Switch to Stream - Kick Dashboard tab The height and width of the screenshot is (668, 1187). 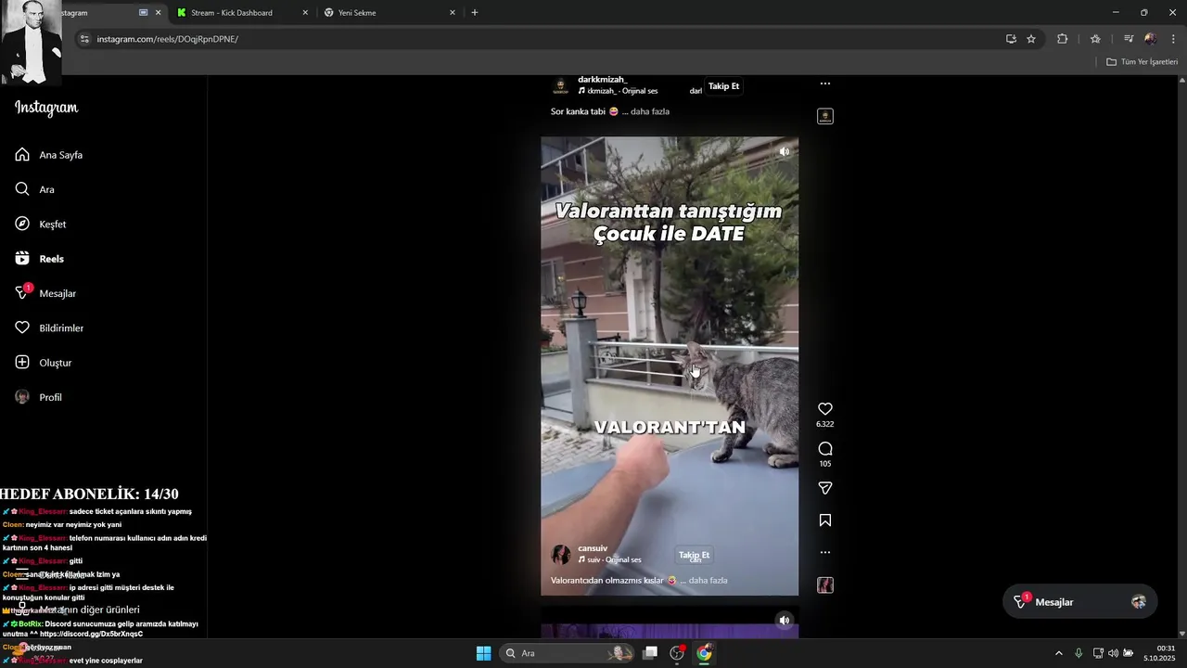click(x=232, y=13)
